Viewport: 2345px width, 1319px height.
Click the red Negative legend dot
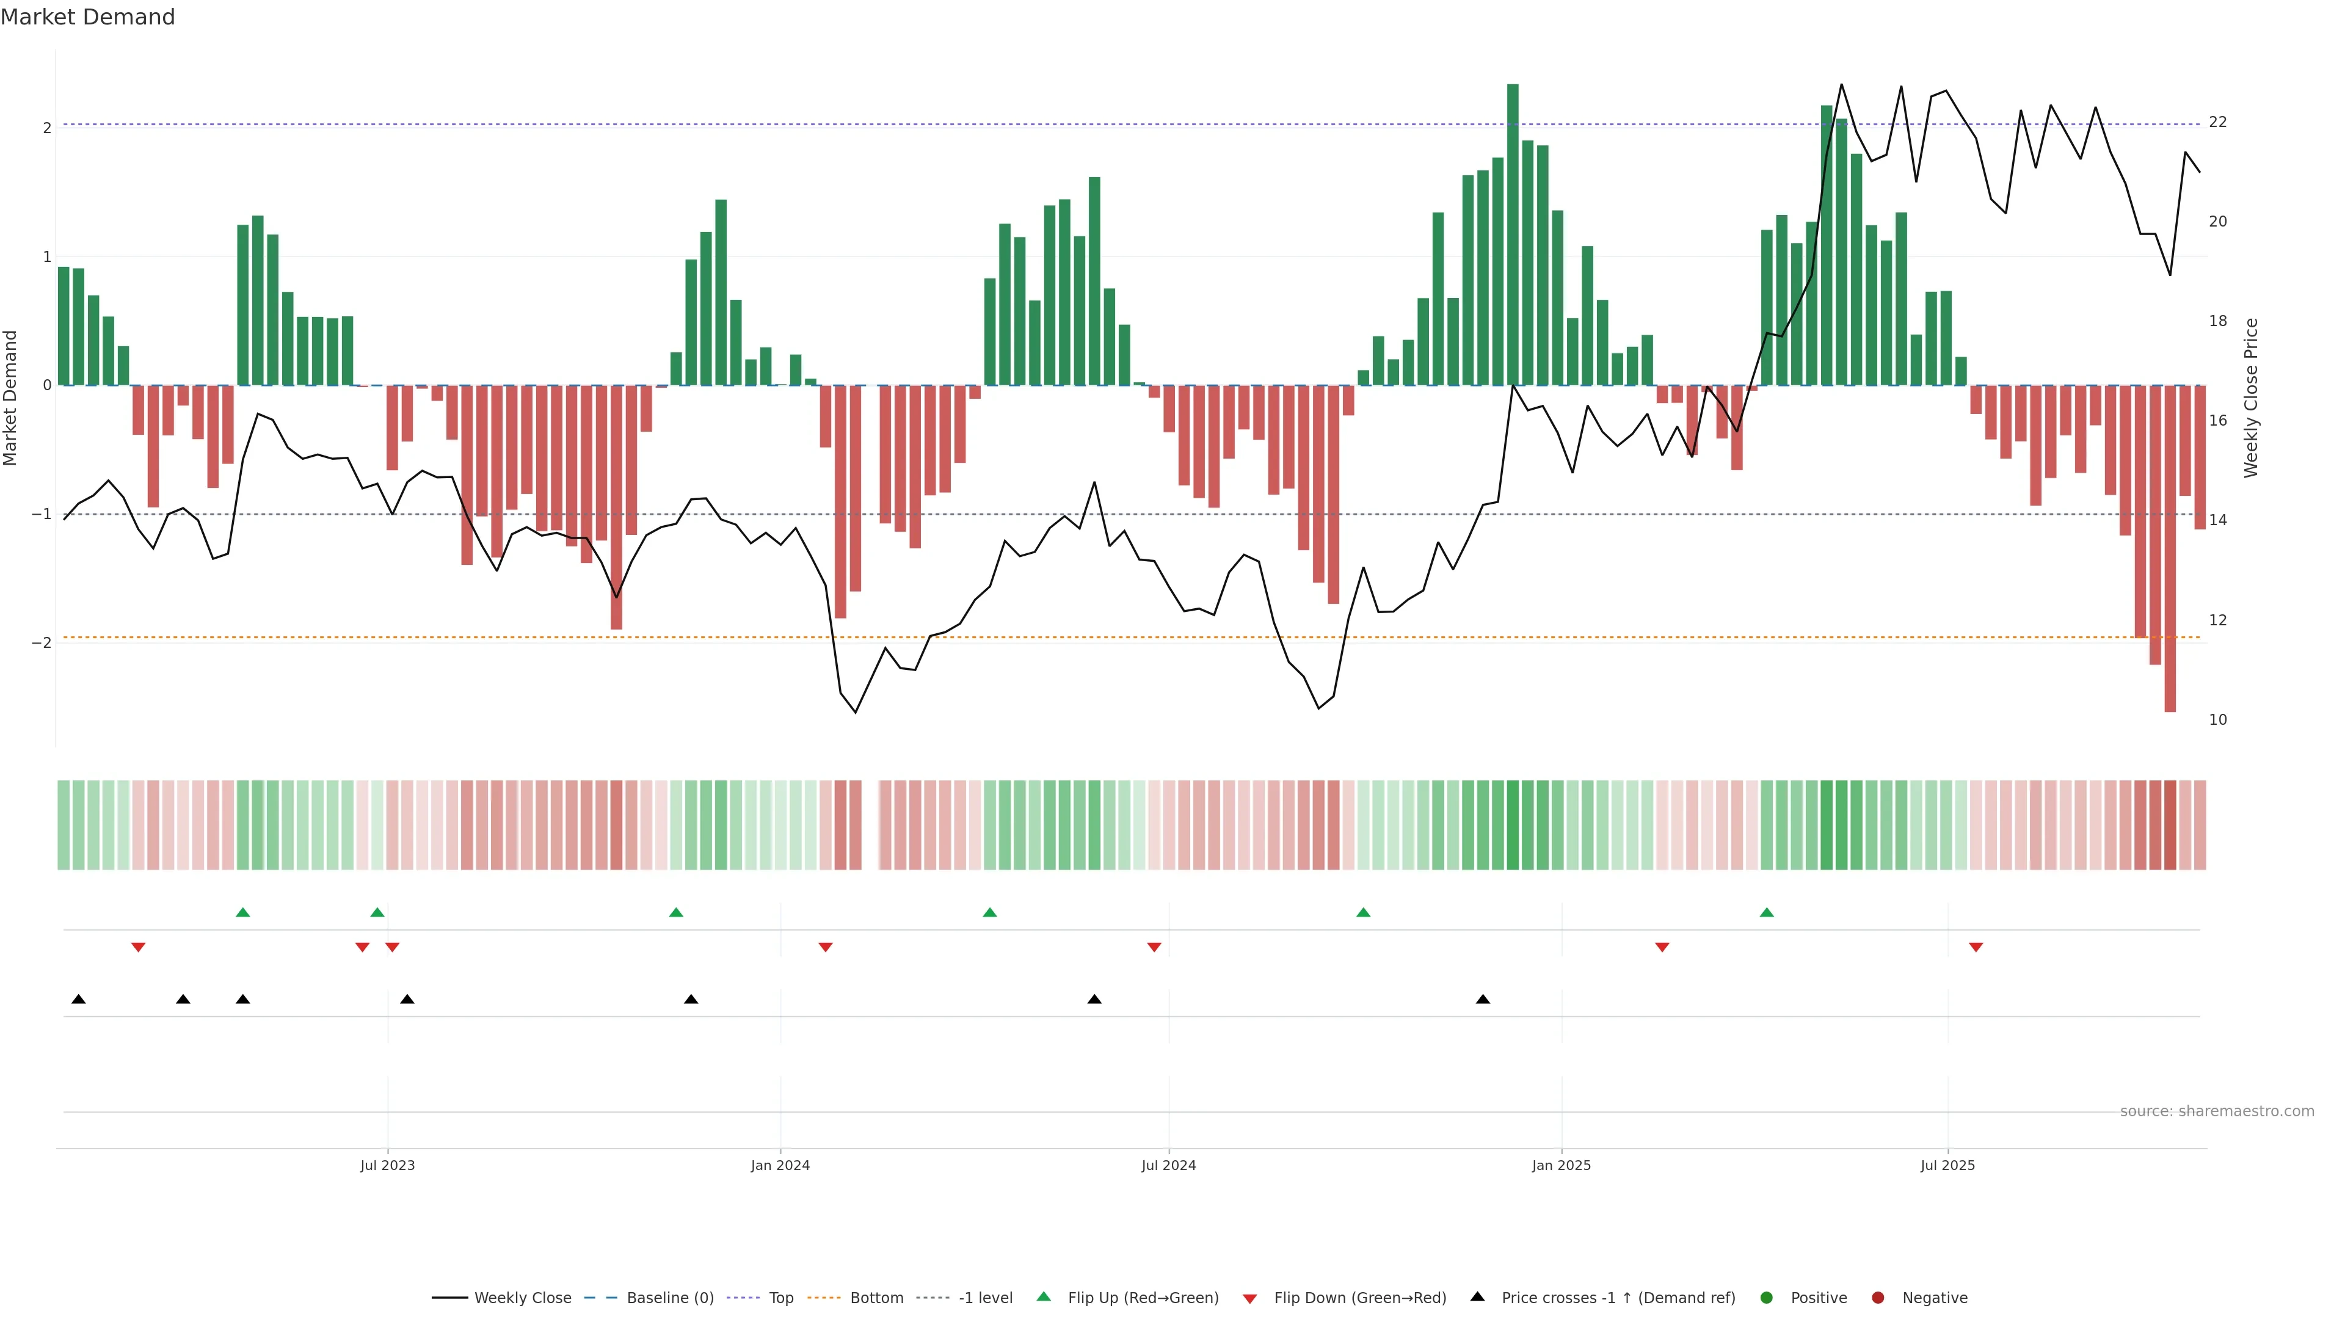(1878, 1297)
